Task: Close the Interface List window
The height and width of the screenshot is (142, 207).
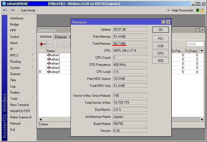Action: pyautogui.click(x=202, y=30)
